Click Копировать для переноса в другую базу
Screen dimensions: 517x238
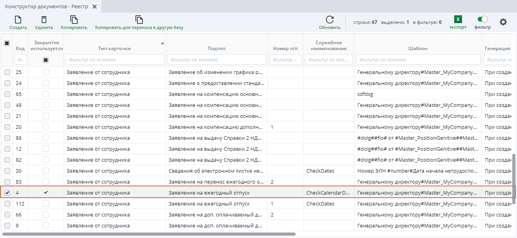pos(139,20)
